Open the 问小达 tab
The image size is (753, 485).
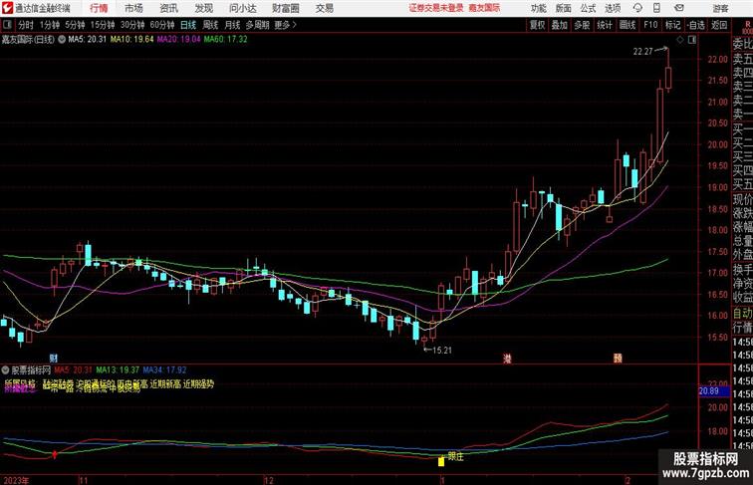click(x=242, y=8)
